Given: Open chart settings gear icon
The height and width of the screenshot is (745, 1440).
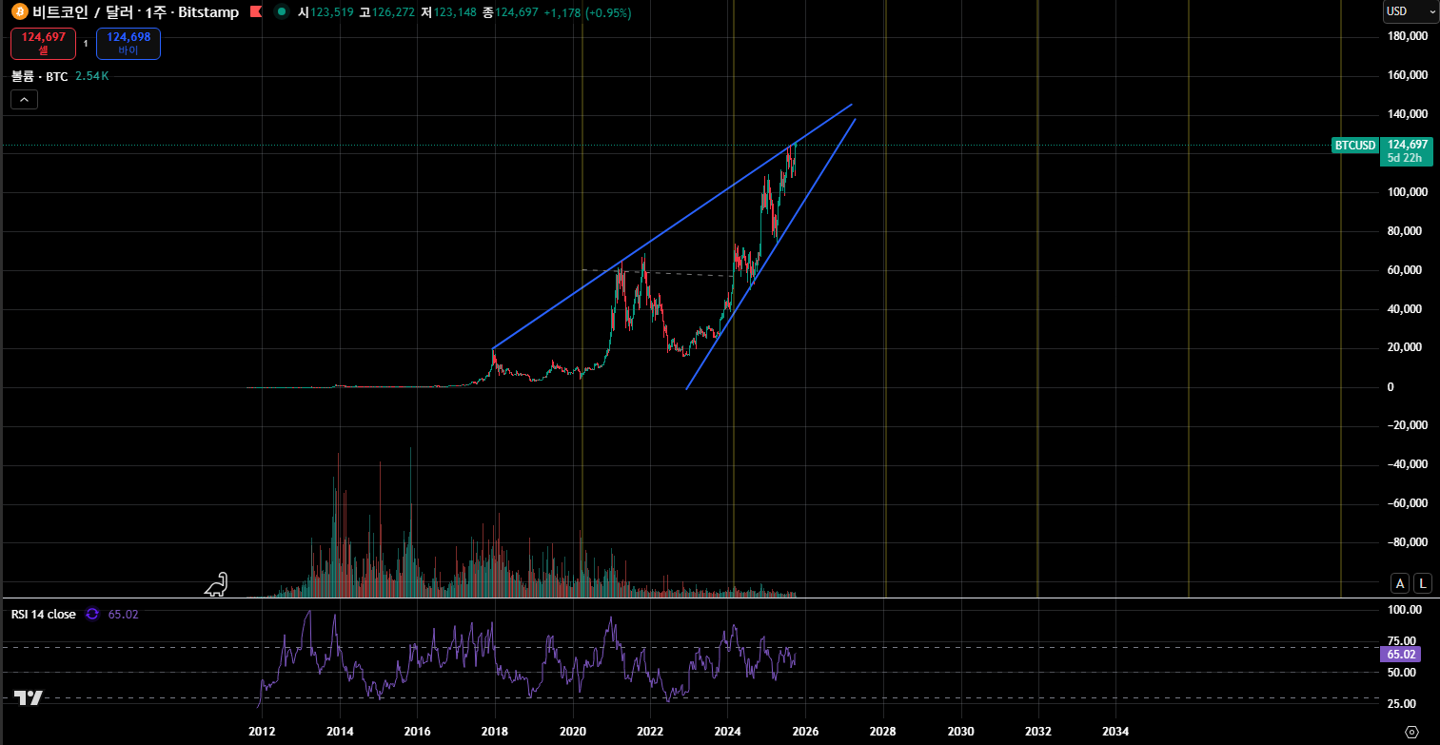Looking at the screenshot, I should pyautogui.click(x=1411, y=732).
